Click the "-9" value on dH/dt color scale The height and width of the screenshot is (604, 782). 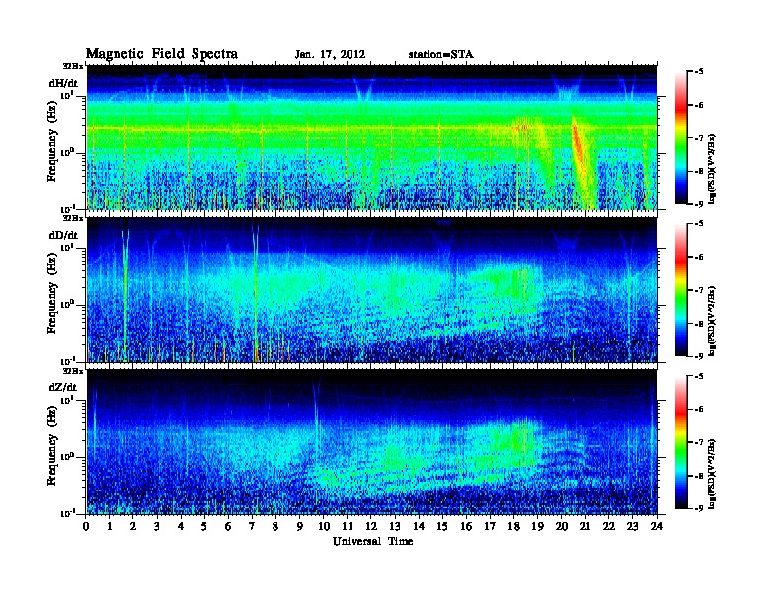click(x=699, y=204)
